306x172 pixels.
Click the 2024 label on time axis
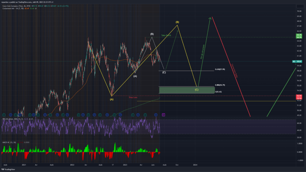(195, 165)
